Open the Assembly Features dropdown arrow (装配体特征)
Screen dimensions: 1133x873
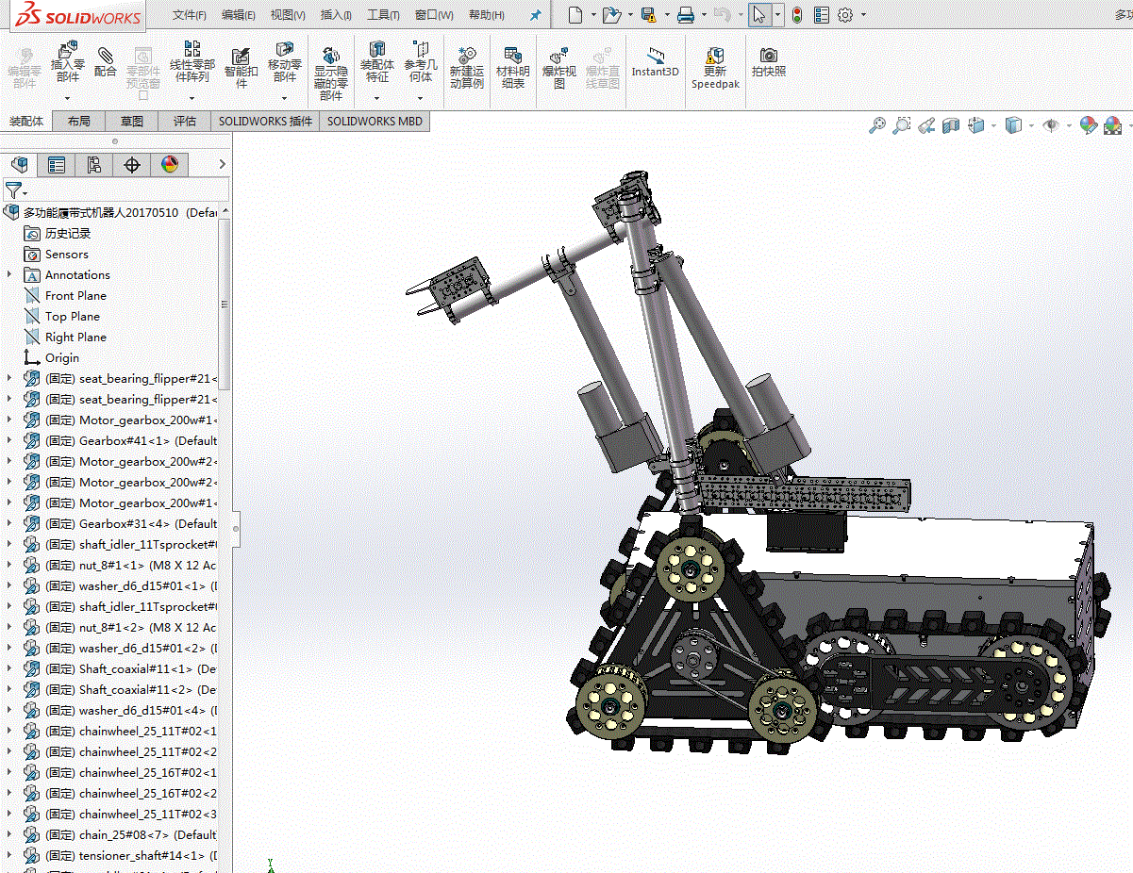377,97
